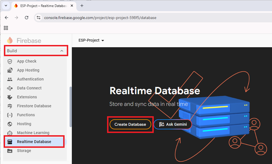Click the App Check shield icon

point(10,61)
